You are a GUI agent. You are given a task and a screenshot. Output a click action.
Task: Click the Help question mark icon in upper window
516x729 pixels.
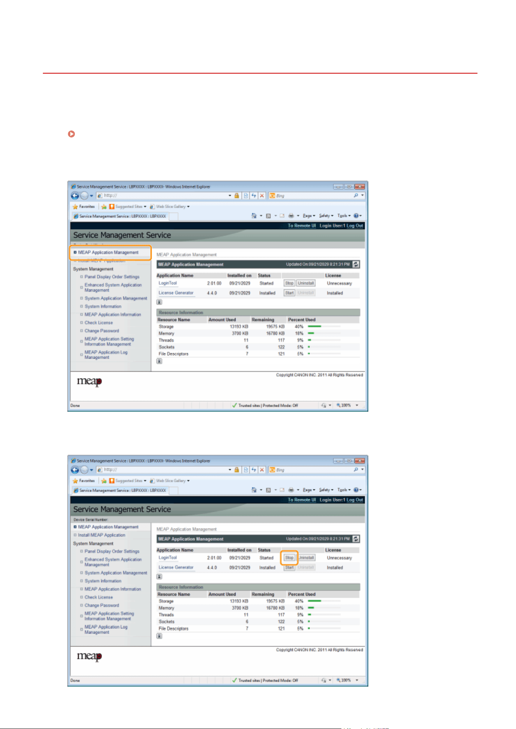click(356, 216)
